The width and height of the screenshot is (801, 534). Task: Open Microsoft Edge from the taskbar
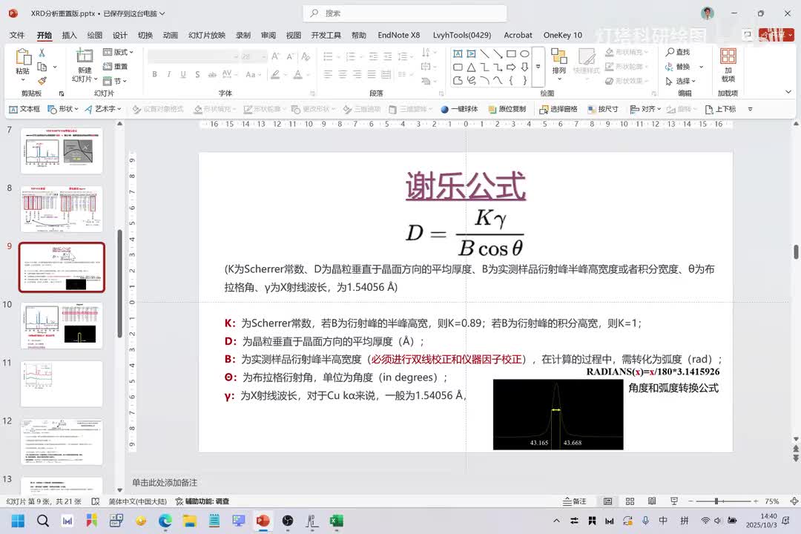tap(165, 521)
